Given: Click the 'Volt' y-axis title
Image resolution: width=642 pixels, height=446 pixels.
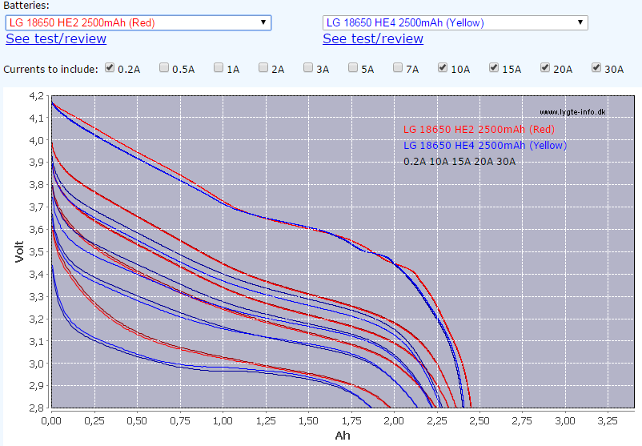Looking at the screenshot, I should [x=19, y=251].
